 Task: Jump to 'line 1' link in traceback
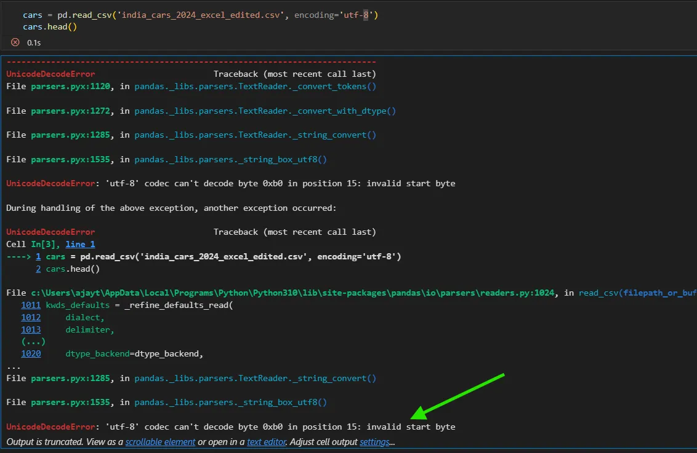80,244
